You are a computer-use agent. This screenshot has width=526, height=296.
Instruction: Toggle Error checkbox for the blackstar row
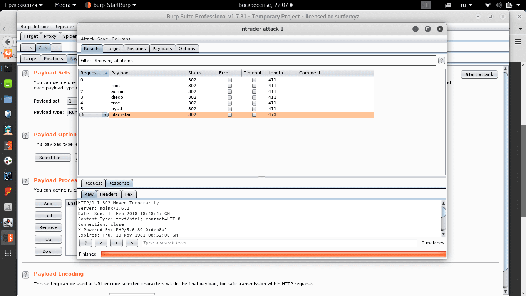point(229,114)
